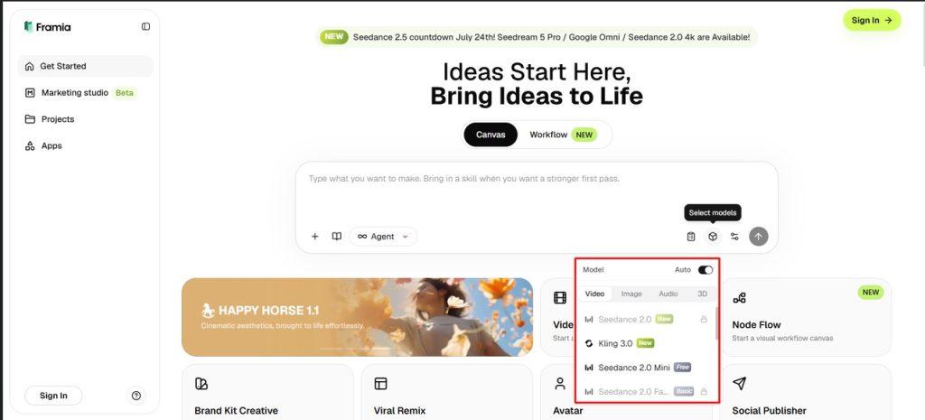Screen dimensions: 925x420
Task: Click the Framia logo
Action: 47,26
